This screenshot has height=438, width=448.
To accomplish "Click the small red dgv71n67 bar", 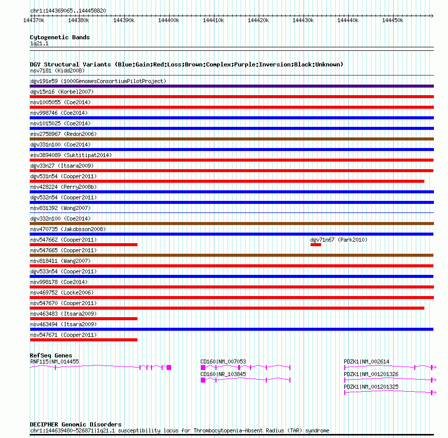I will (x=316, y=245).
